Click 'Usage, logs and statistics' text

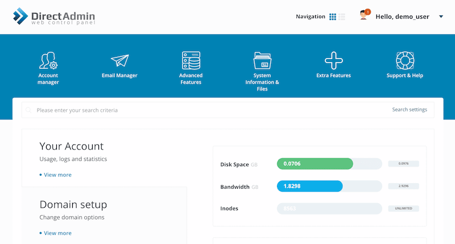pyautogui.click(x=73, y=159)
